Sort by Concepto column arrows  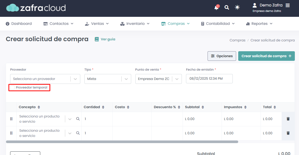(x=39, y=107)
